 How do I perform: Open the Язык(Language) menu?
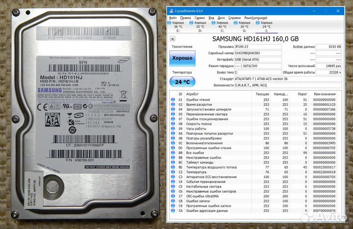pyautogui.click(x=256, y=18)
